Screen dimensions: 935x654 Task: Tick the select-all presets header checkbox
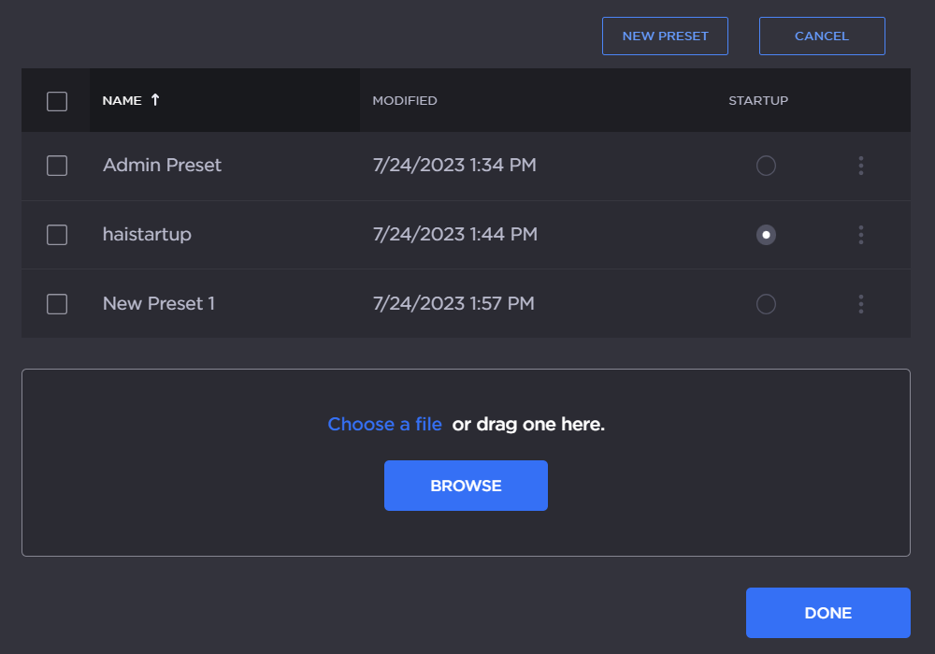coord(57,101)
